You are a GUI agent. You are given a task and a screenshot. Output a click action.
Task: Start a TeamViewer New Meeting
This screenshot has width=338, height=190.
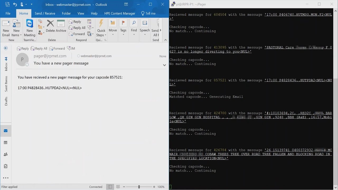30,28
